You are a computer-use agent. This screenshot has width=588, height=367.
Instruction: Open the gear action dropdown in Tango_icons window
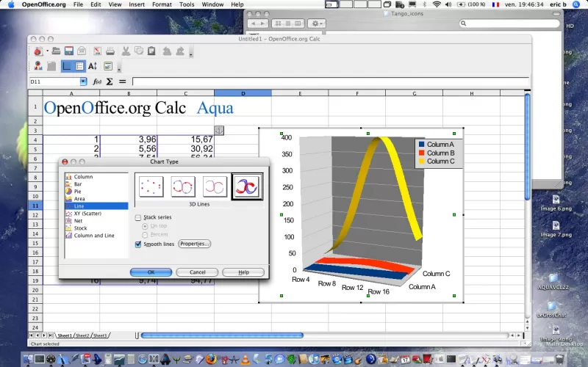pos(317,23)
